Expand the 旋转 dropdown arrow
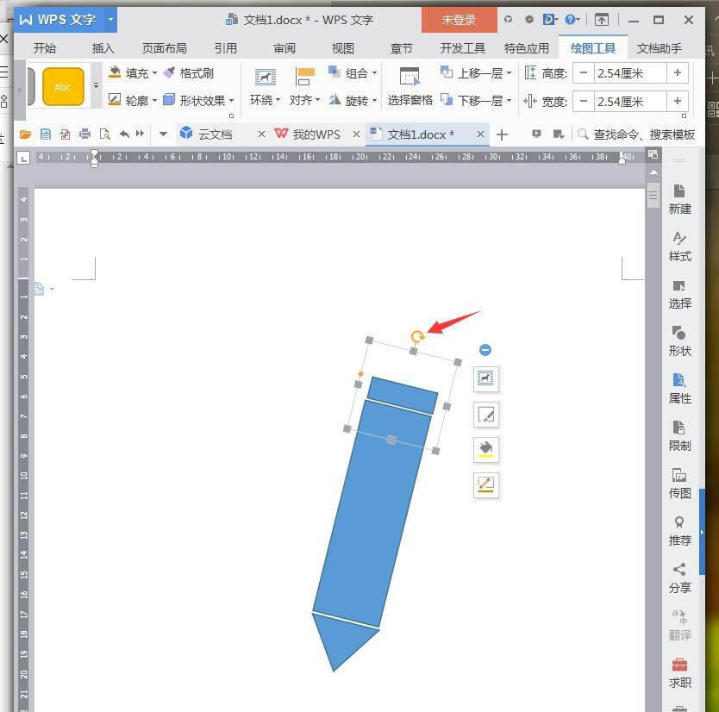The width and height of the screenshot is (719, 712). pyautogui.click(x=375, y=100)
